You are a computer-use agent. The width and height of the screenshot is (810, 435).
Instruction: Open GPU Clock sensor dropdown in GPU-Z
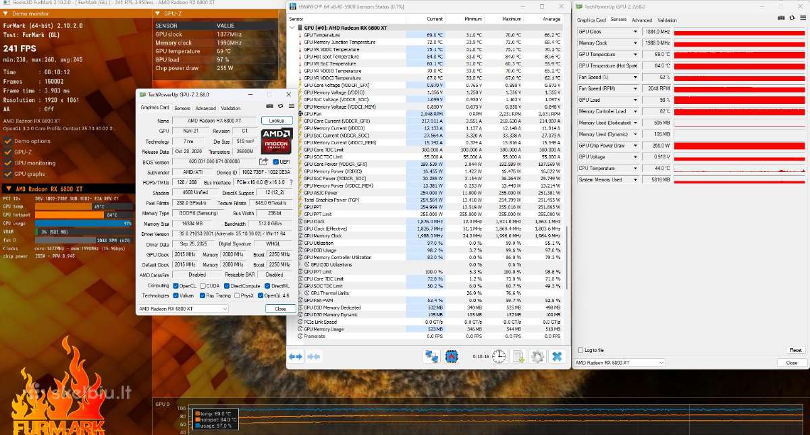[634, 32]
